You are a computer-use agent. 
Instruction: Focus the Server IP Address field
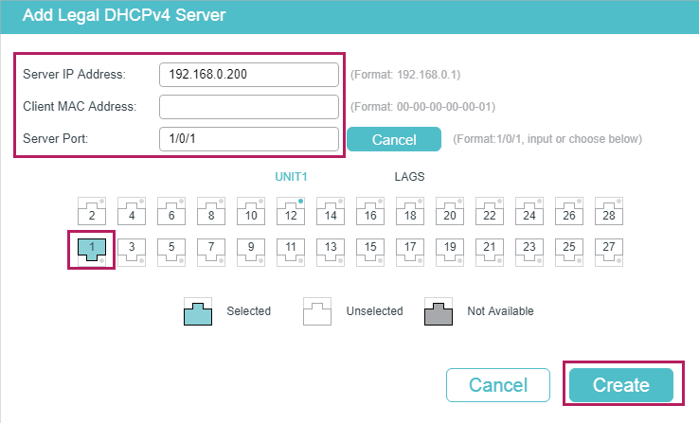tap(249, 75)
